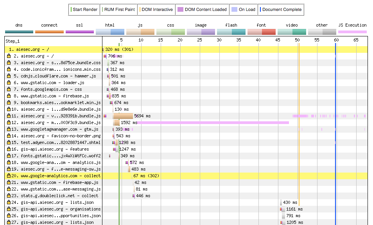
Task: Select the Step_1 header label
Action: pos(13,41)
